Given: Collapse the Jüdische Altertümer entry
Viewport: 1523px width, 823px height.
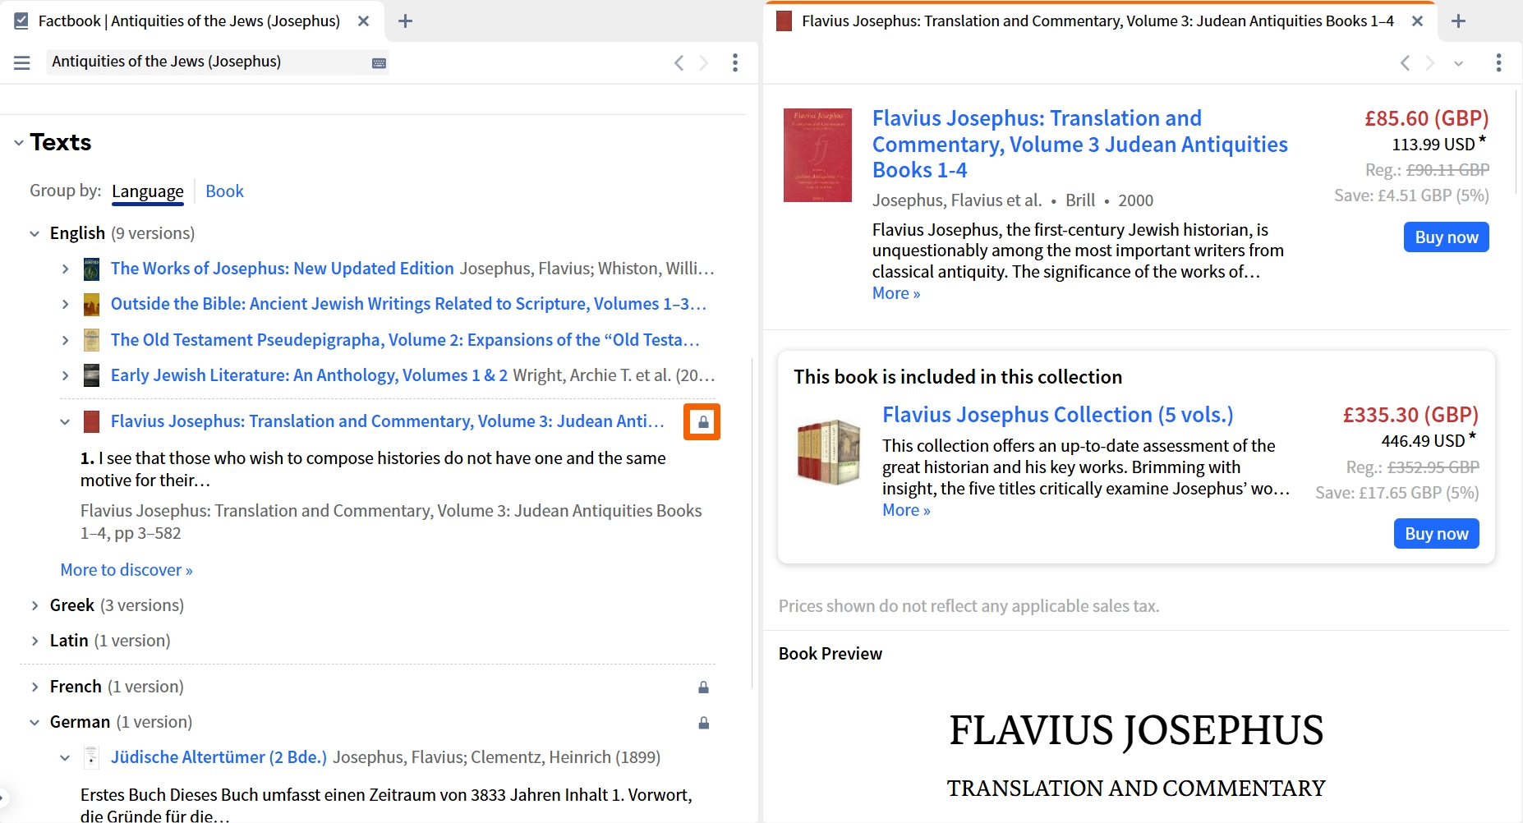Looking at the screenshot, I should pos(66,758).
